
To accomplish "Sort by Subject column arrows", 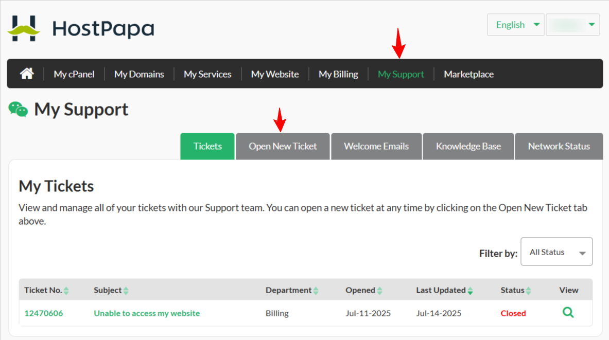I will tap(126, 291).
